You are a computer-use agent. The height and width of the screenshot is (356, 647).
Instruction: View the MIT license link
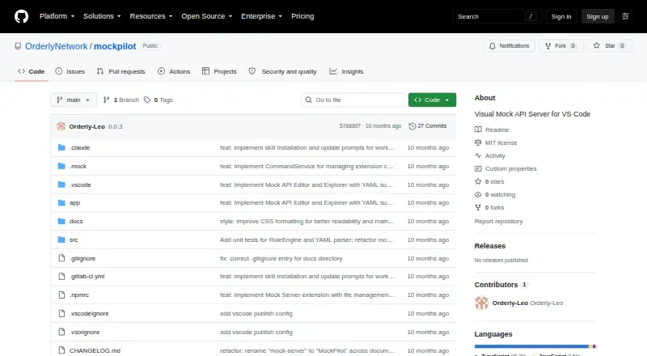[x=496, y=142]
